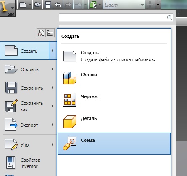Open quick access toolbar customize arrow
This screenshot has width=187, height=176.
click(158, 4)
